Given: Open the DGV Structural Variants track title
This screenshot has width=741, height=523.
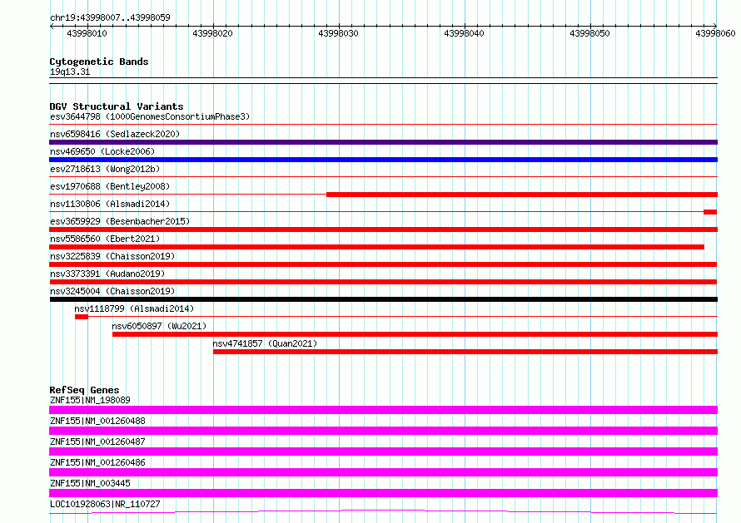Looking at the screenshot, I should click(117, 106).
